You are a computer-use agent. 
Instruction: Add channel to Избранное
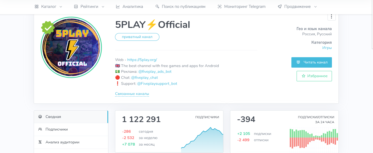click(x=314, y=76)
